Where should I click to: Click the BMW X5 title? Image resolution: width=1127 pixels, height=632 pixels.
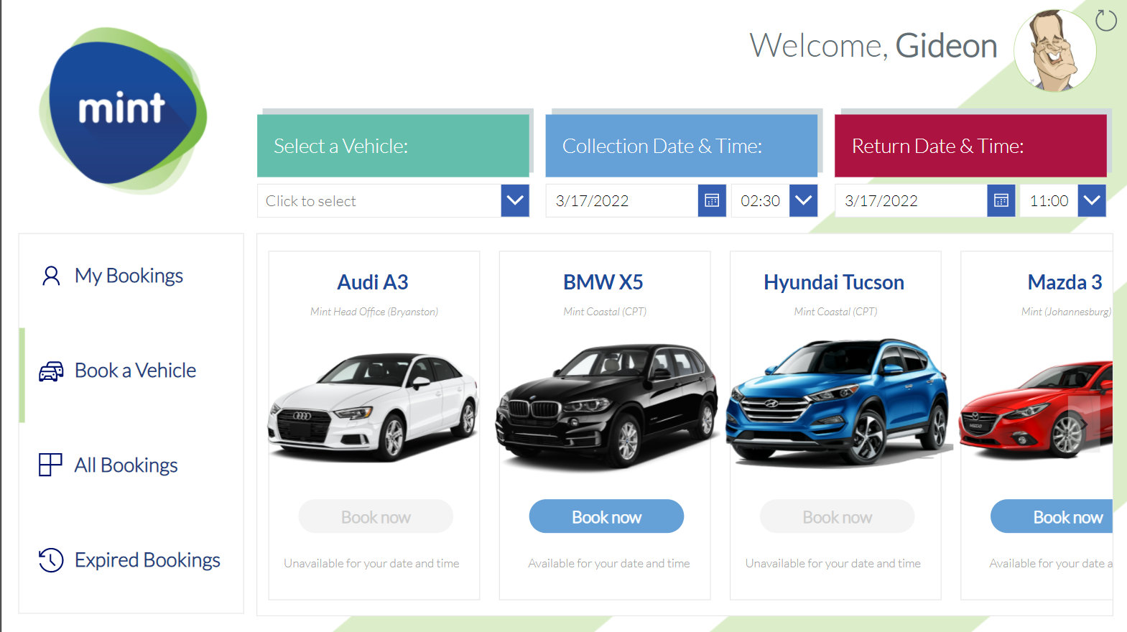point(603,282)
